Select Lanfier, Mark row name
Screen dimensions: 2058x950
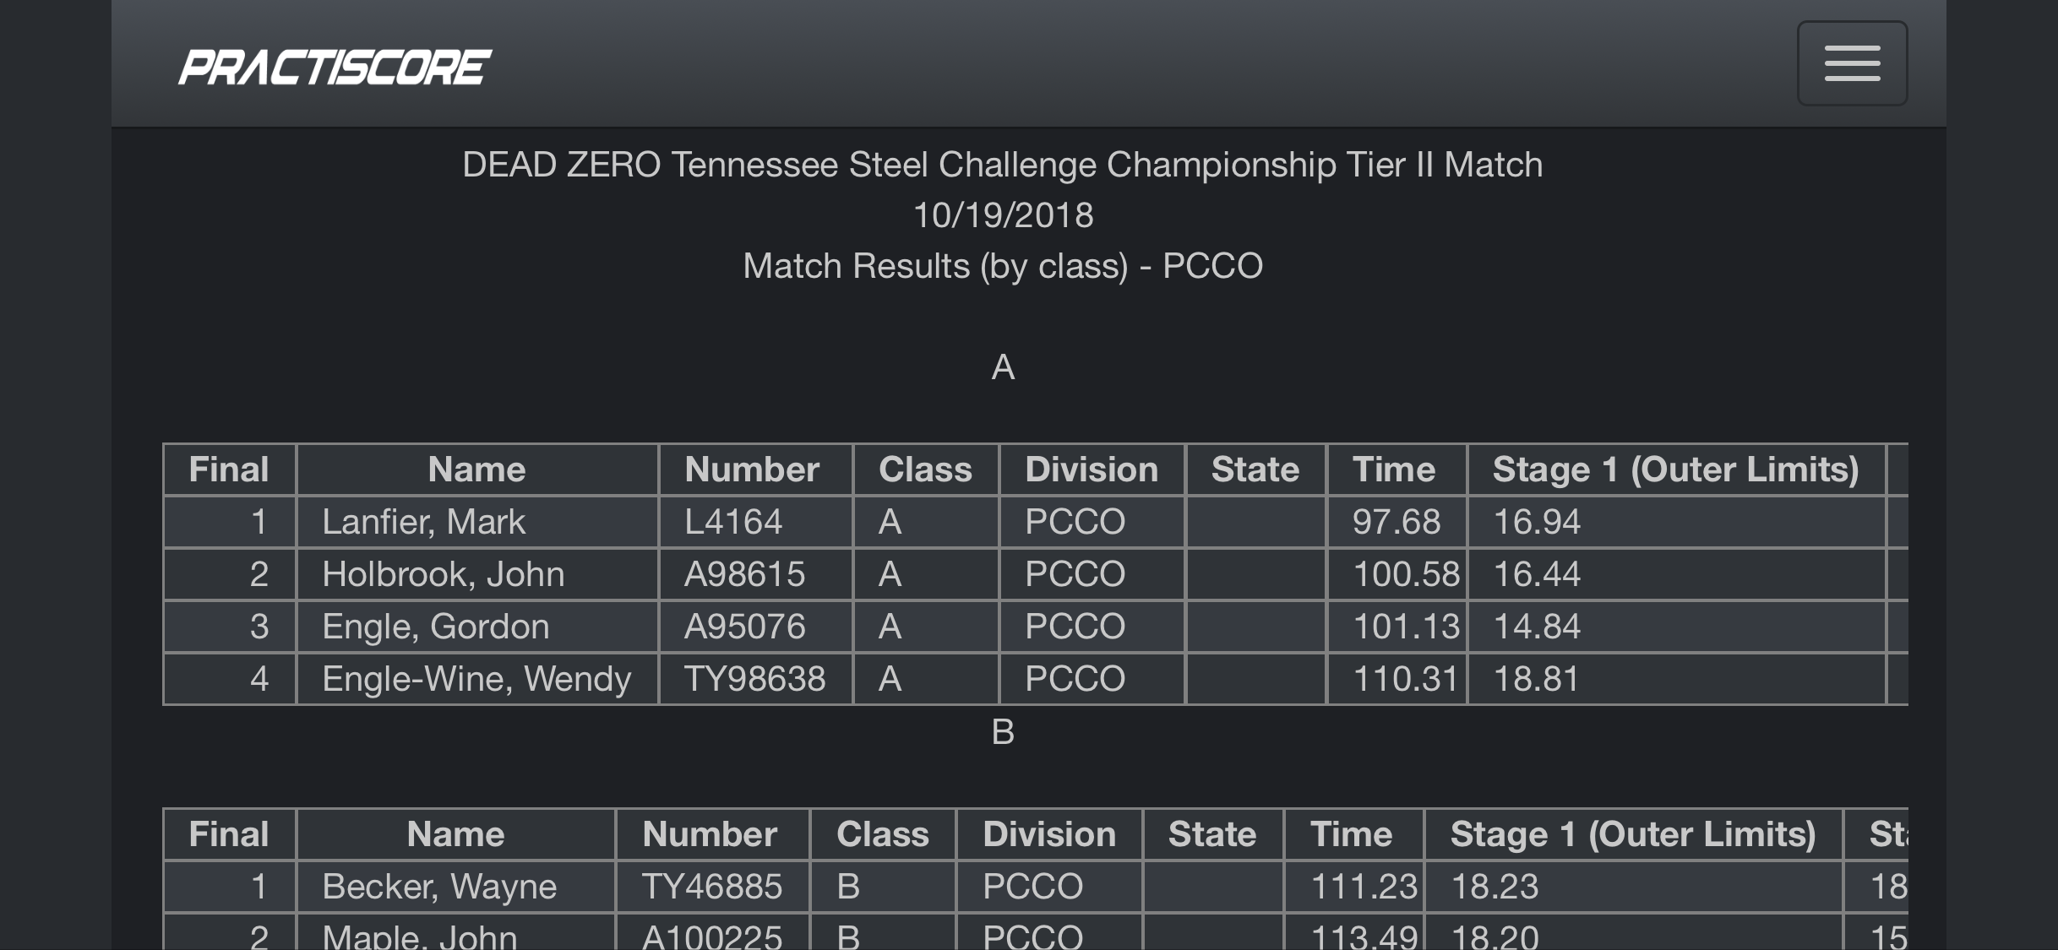point(423,522)
